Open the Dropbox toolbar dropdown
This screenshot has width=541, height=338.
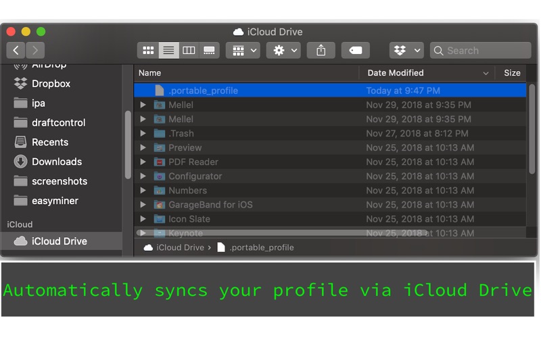(x=406, y=50)
